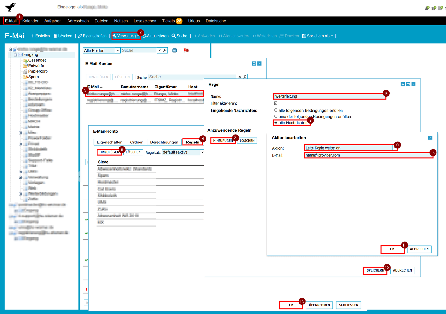Select the 'alle Nachrichten' radio option
This screenshot has width=446, height=314.
[276, 123]
